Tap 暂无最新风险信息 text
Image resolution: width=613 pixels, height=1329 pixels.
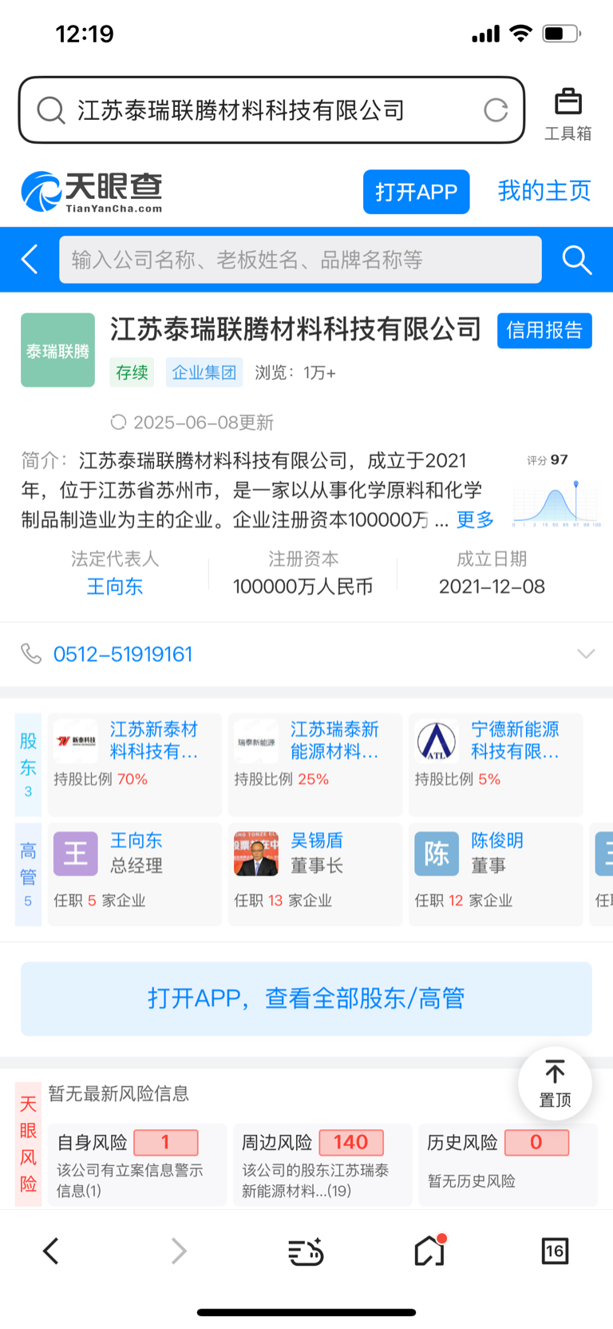tap(119, 1093)
